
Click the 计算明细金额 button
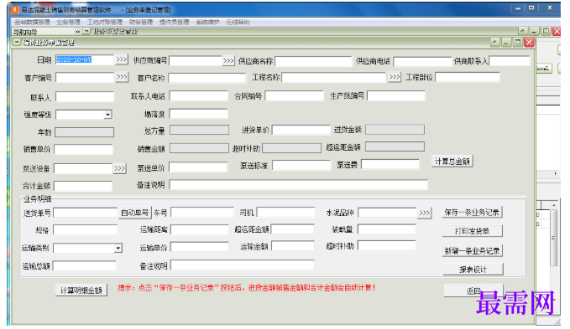tap(81, 290)
